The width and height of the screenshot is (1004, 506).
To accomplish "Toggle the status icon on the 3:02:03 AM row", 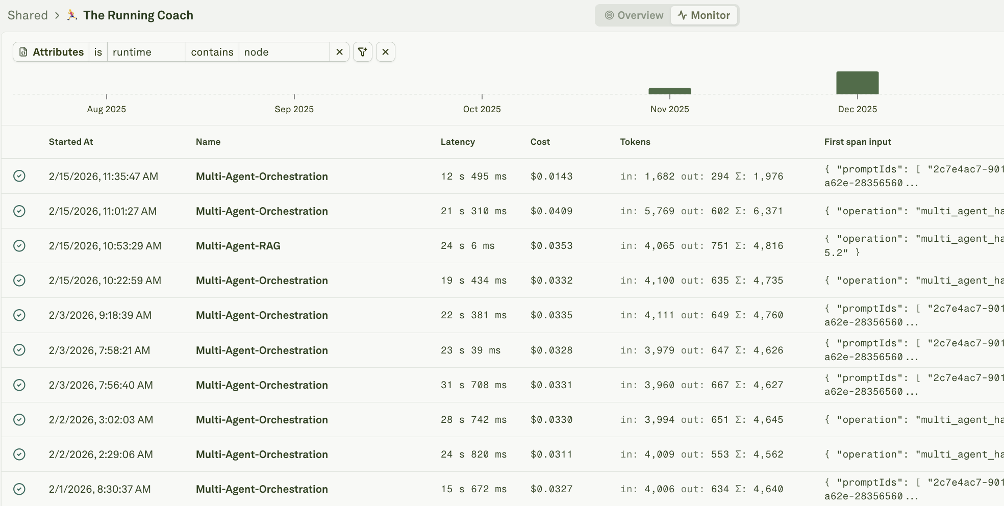I will tap(19, 419).
